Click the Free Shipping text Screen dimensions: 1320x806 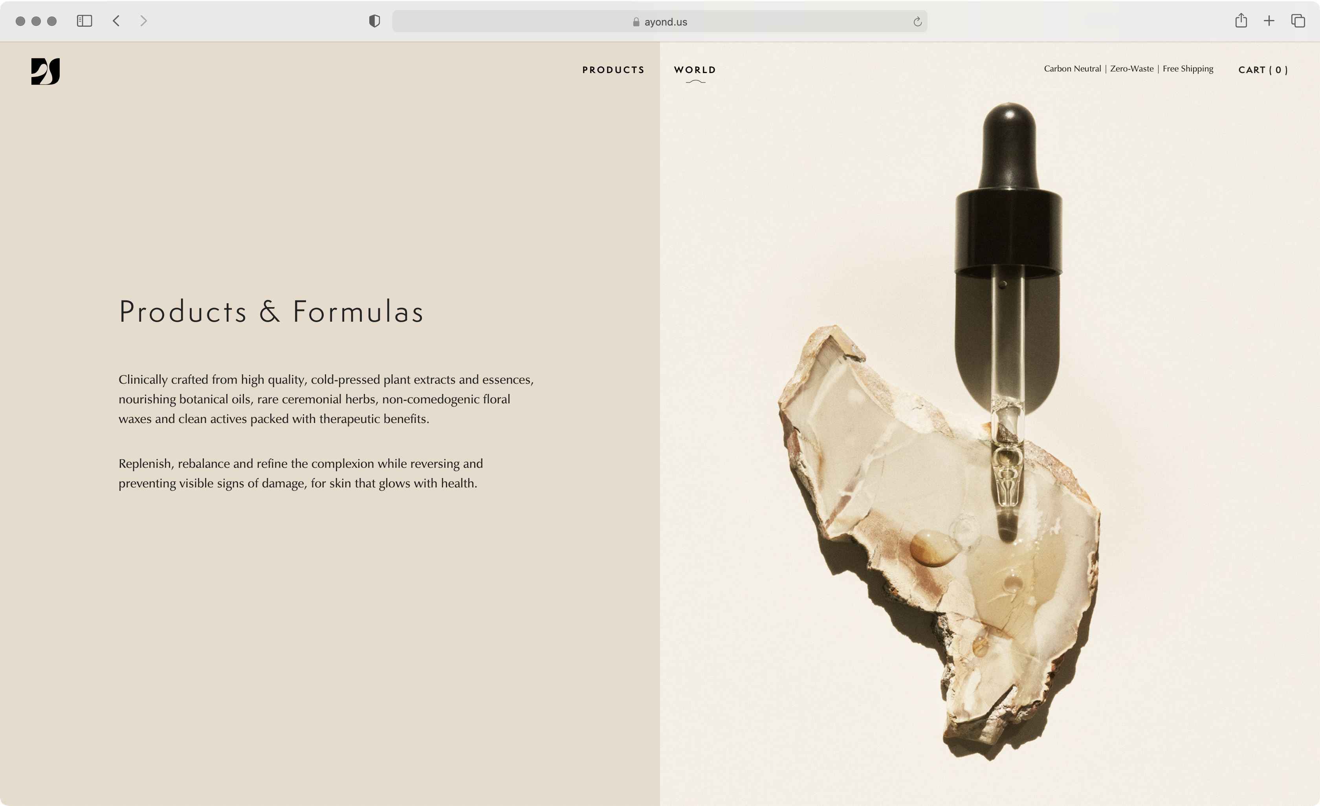click(x=1188, y=69)
